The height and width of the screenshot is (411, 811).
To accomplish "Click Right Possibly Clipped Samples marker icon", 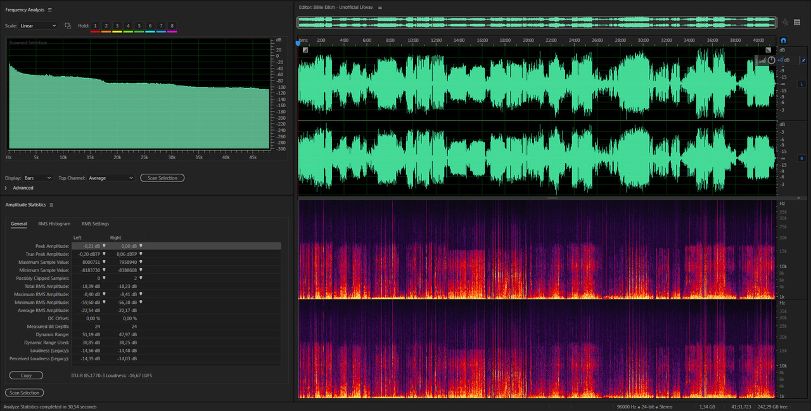I will (141, 278).
